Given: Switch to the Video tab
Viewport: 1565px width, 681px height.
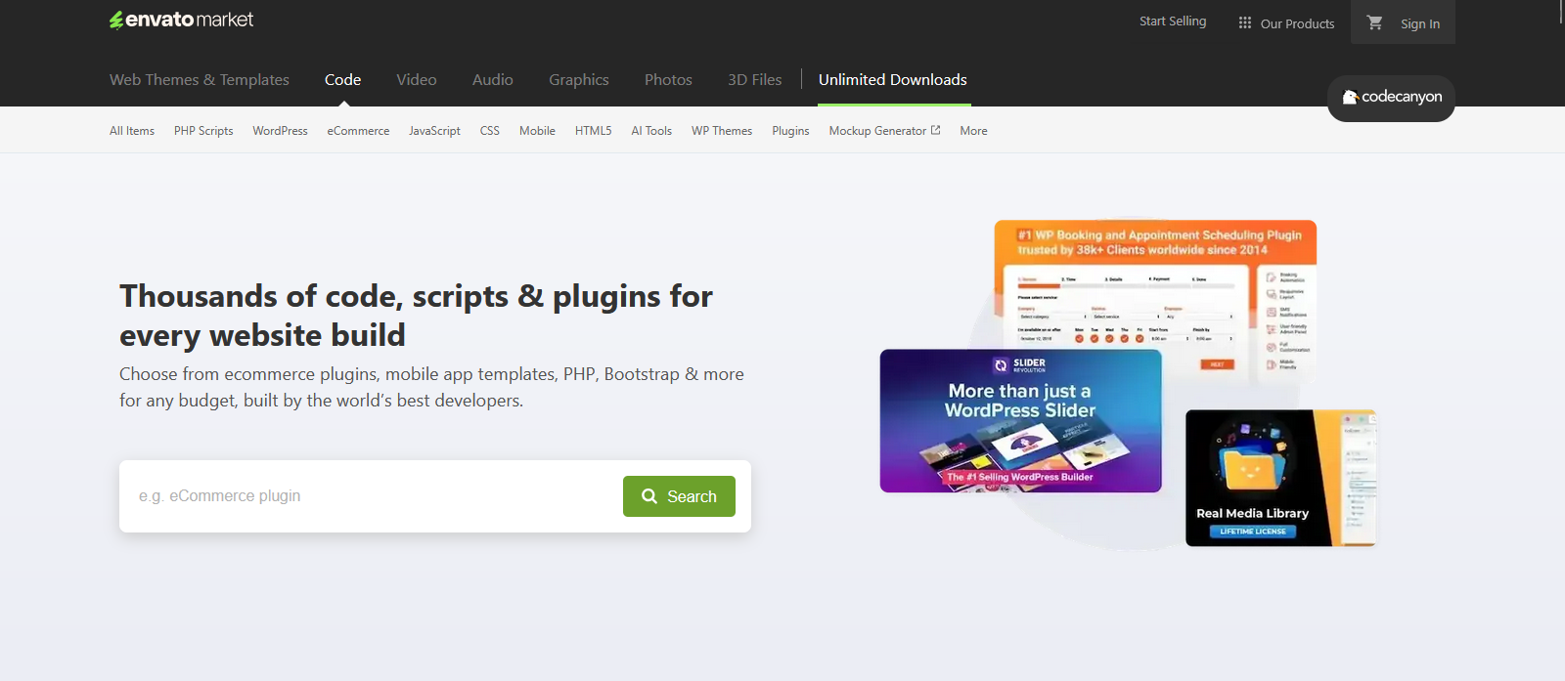Looking at the screenshot, I should pyautogui.click(x=417, y=80).
